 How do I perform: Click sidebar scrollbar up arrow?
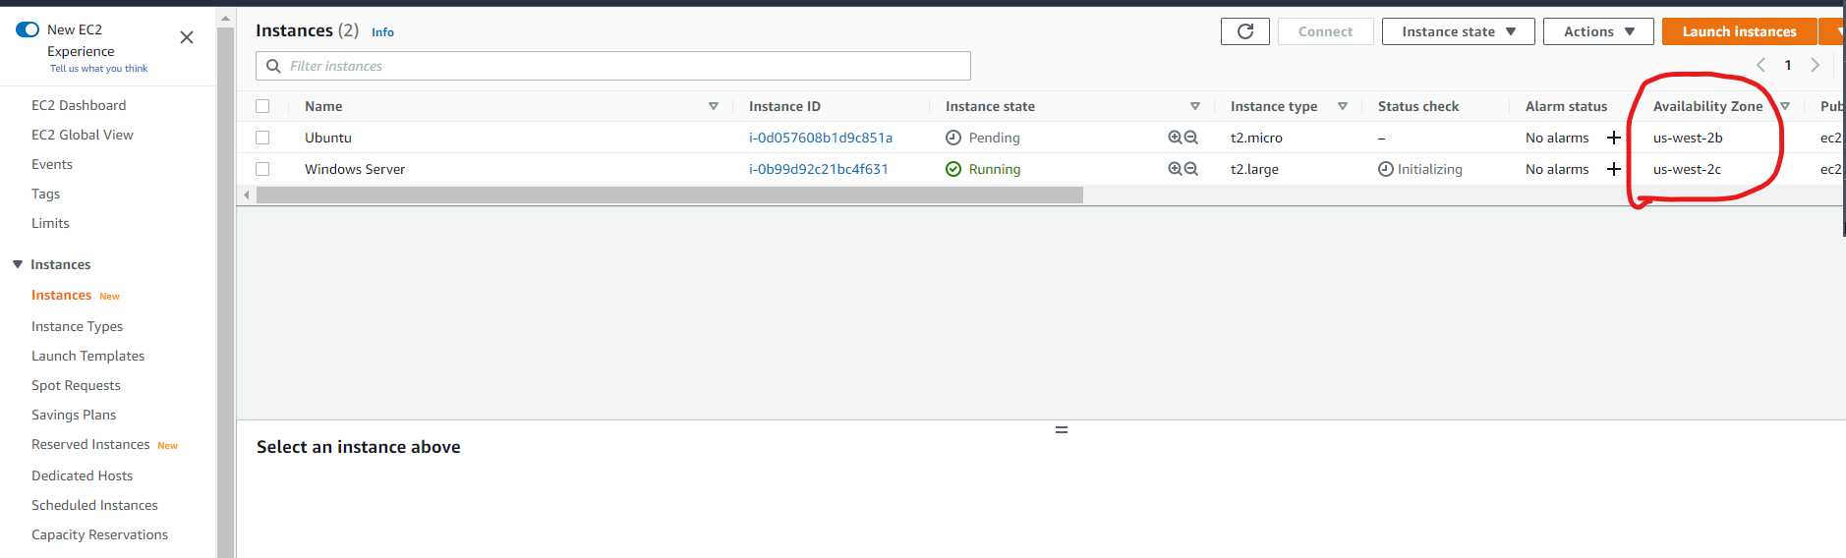pos(225,19)
